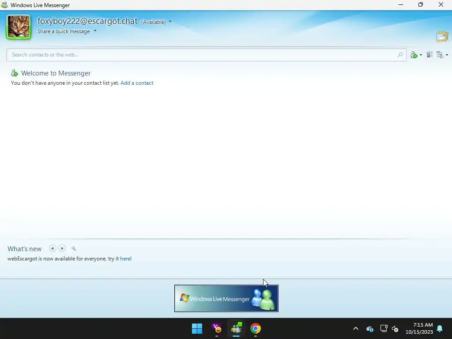Open the email inbox envelope icon
Viewport: 452px width, 339px height.
442,36
